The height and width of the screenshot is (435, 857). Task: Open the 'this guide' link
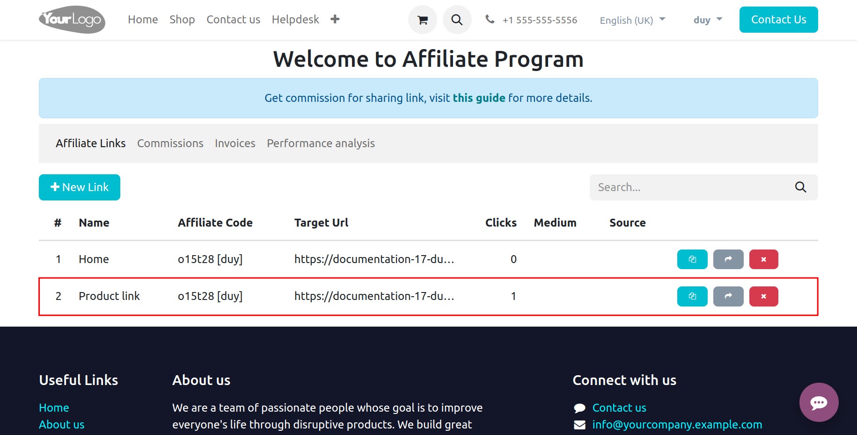479,98
